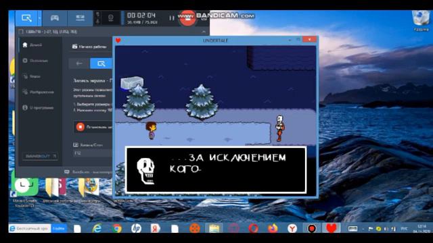
Task: Select Bandicam screen recording mode button
Action: [26, 18]
